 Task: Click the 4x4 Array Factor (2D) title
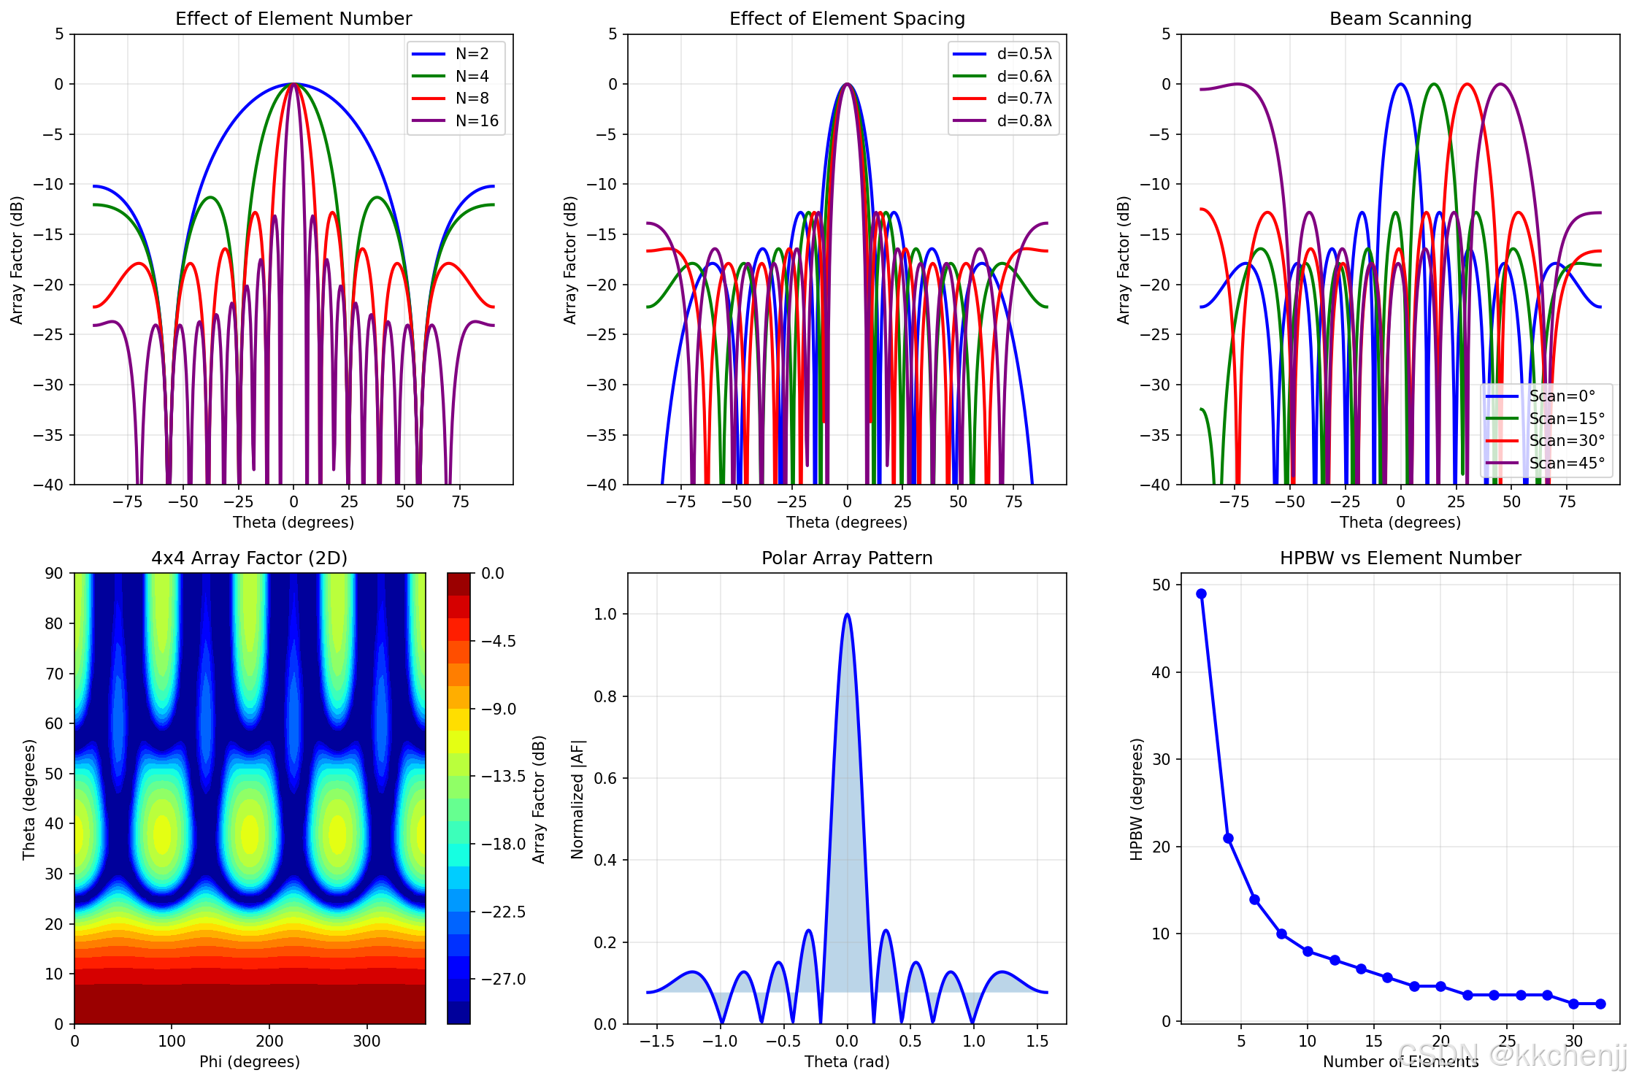coord(249,558)
